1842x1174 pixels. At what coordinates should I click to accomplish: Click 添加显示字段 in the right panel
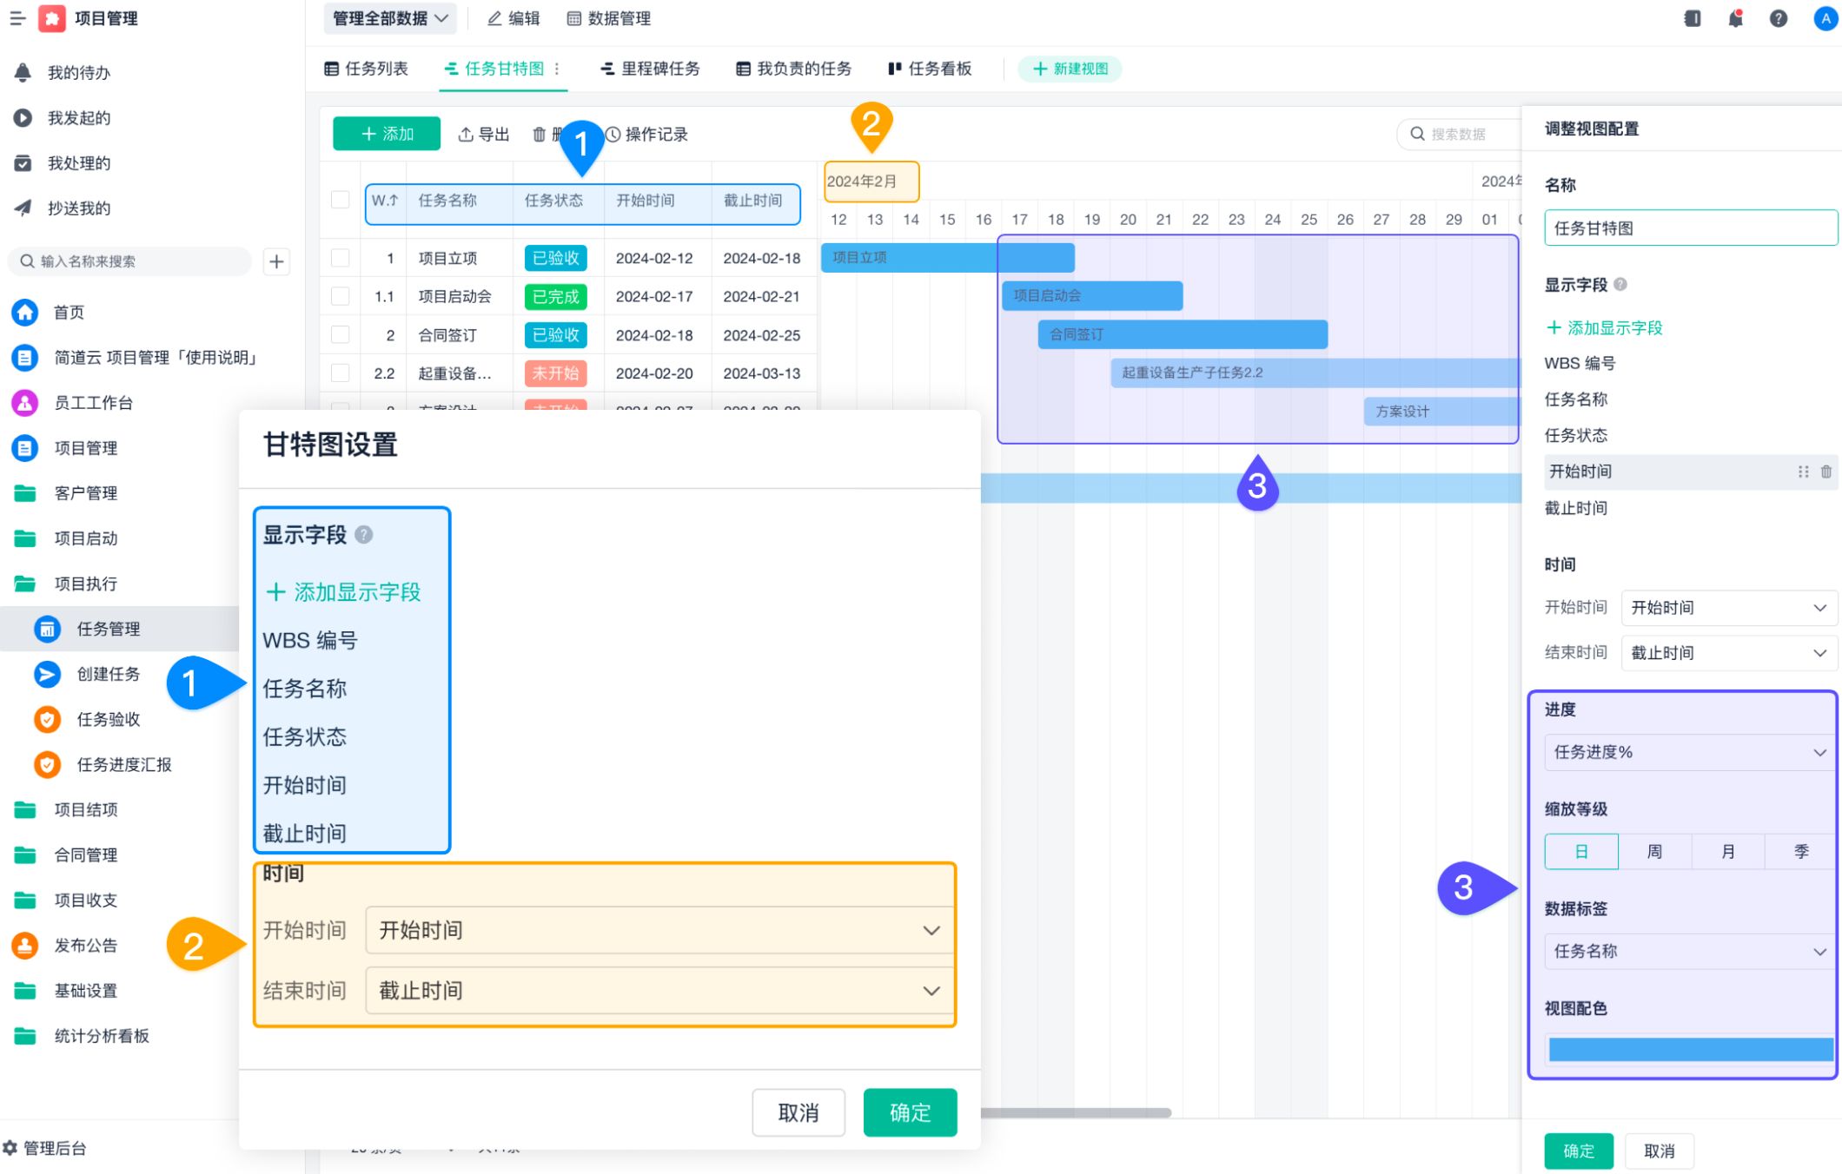(1604, 327)
